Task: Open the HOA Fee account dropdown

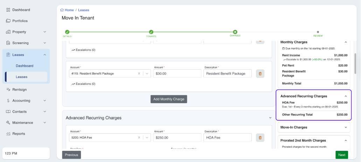Action: [x=147, y=138]
